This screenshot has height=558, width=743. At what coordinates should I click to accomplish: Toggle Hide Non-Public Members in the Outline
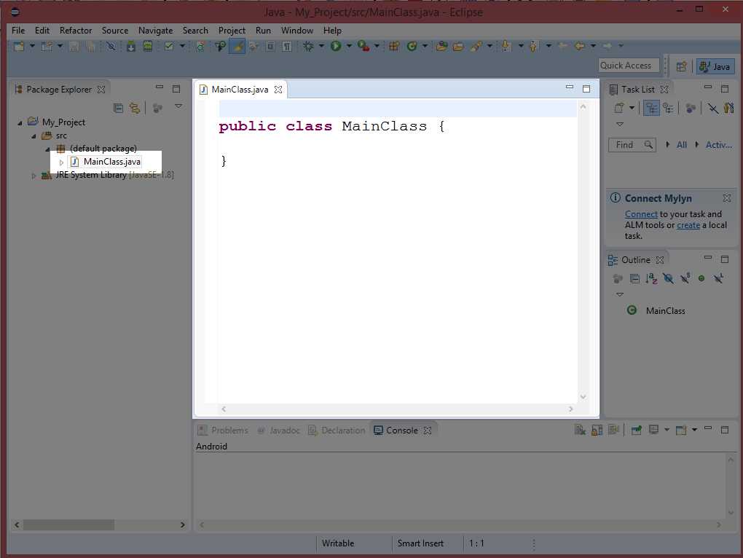pyautogui.click(x=701, y=278)
